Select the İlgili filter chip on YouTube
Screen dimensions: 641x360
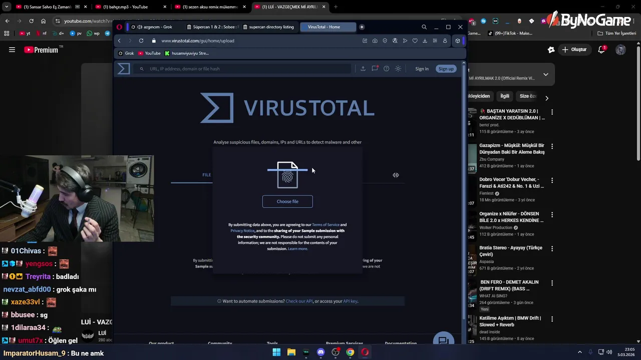point(505,96)
